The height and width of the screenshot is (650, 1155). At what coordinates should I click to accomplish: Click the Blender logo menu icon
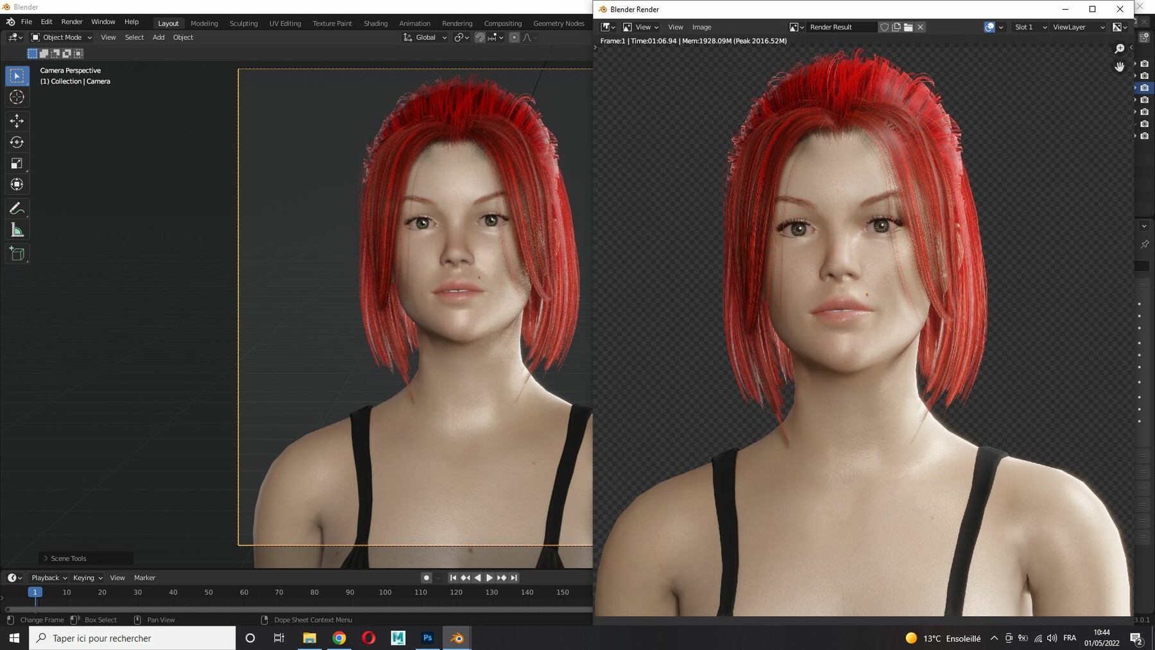click(10, 22)
